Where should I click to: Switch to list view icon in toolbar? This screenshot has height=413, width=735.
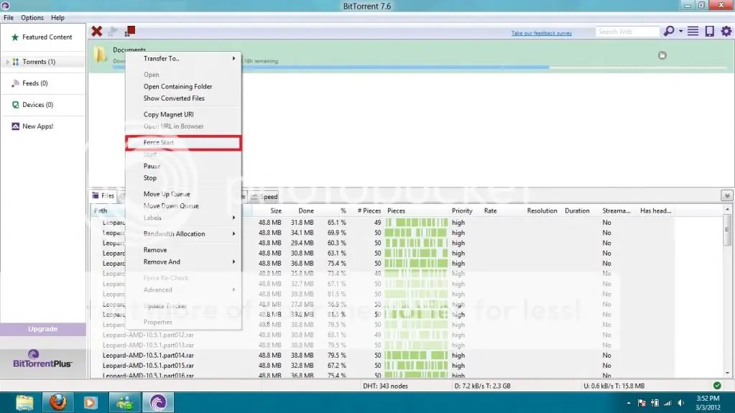tap(693, 32)
